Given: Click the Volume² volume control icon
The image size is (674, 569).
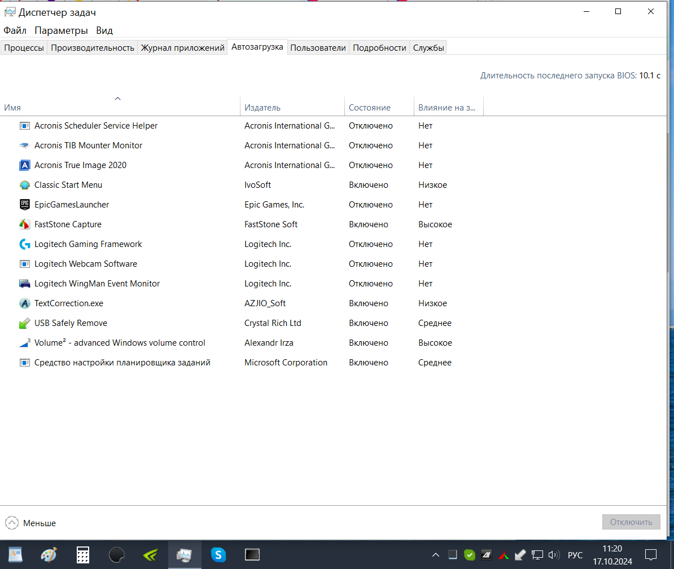Looking at the screenshot, I should pyautogui.click(x=24, y=343).
